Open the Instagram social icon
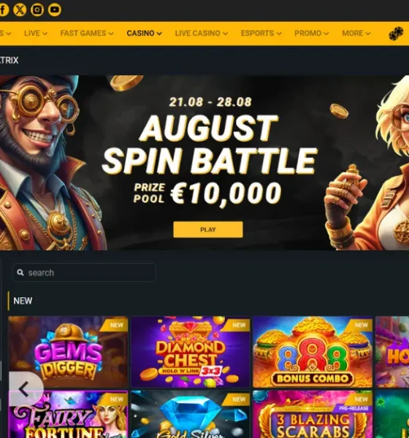This screenshot has width=409, height=438. click(37, 9)
